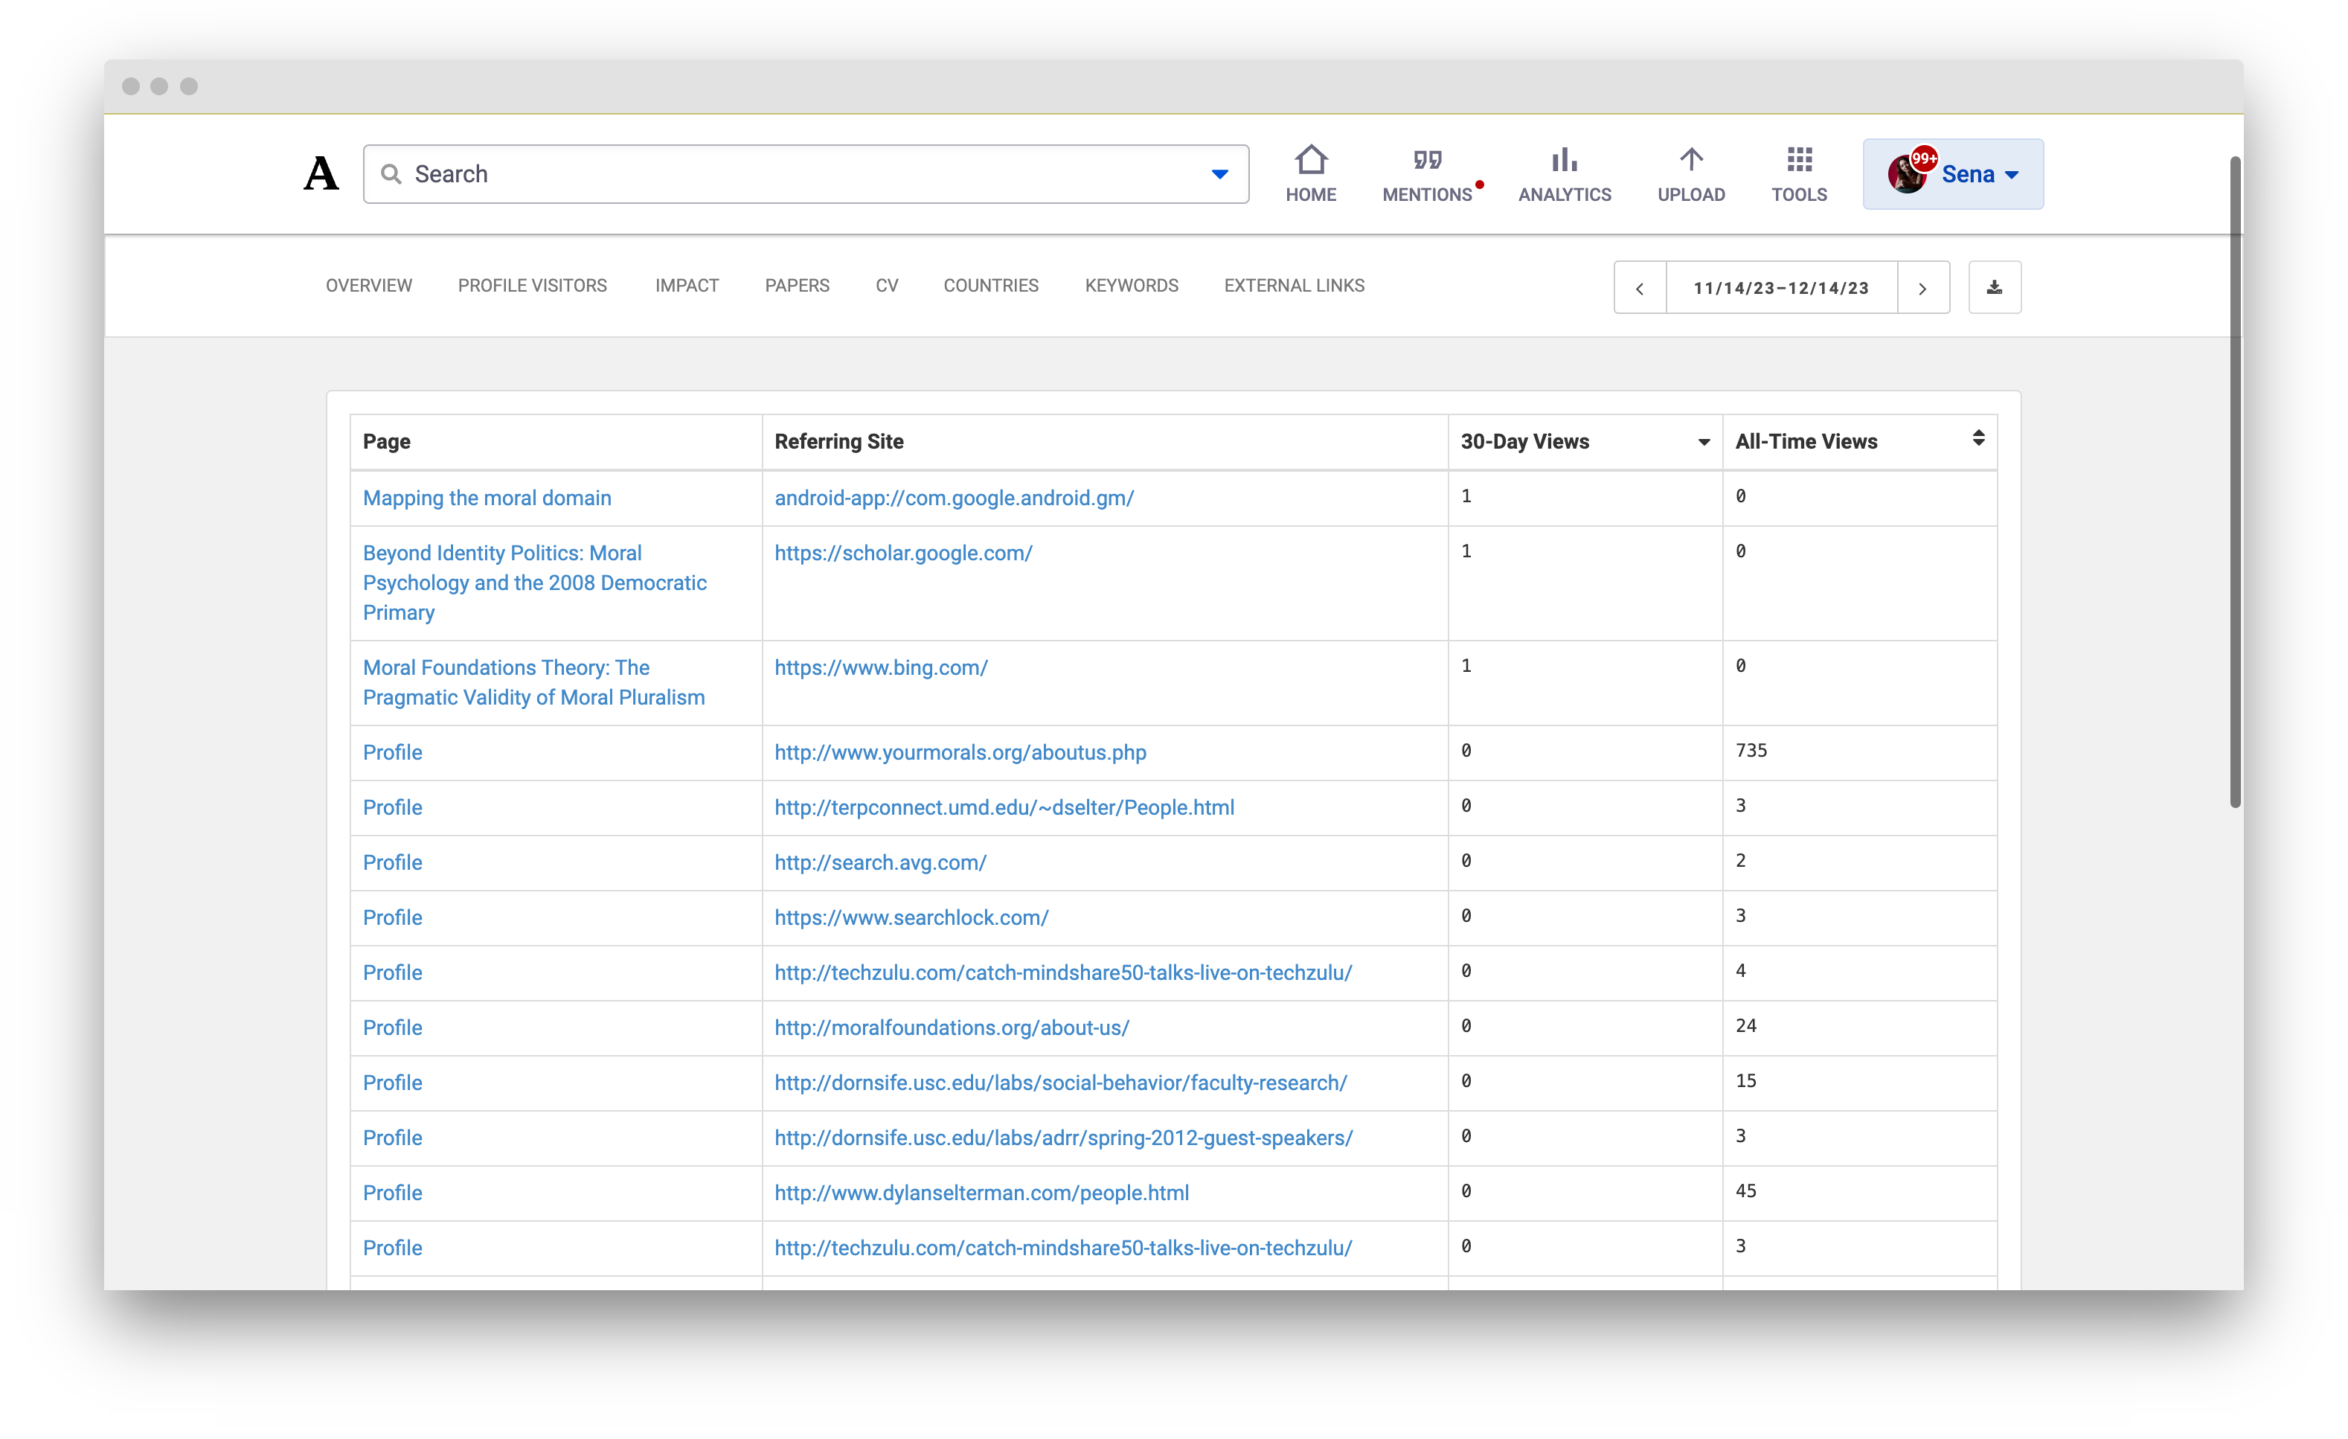Open the search.avg.com referrer link
2348x1439 pixels.
(x=879, y=862)
